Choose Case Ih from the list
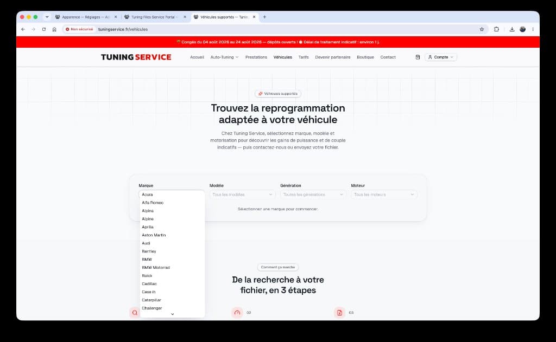Screen dimensions: 556x342 pyautogui.click(x=172, y=292)
